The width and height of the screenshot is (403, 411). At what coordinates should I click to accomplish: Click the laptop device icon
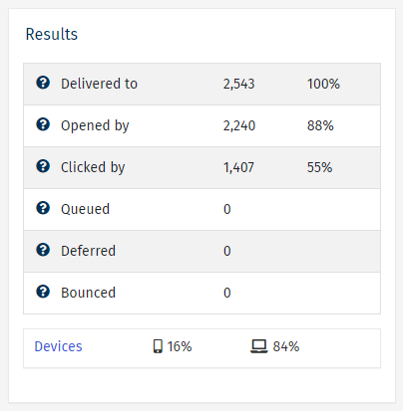[259, 346]
